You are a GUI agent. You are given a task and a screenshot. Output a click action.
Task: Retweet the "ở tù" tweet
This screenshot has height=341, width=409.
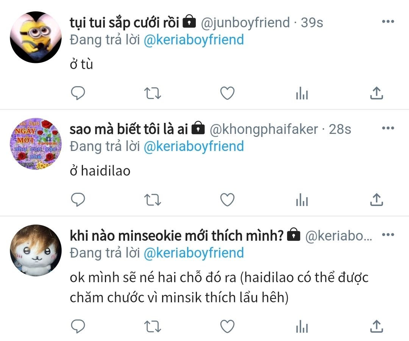pyautogui.click(x=153, y=93)
